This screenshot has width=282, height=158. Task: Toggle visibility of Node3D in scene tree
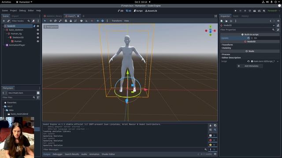[x=38, y=26]
